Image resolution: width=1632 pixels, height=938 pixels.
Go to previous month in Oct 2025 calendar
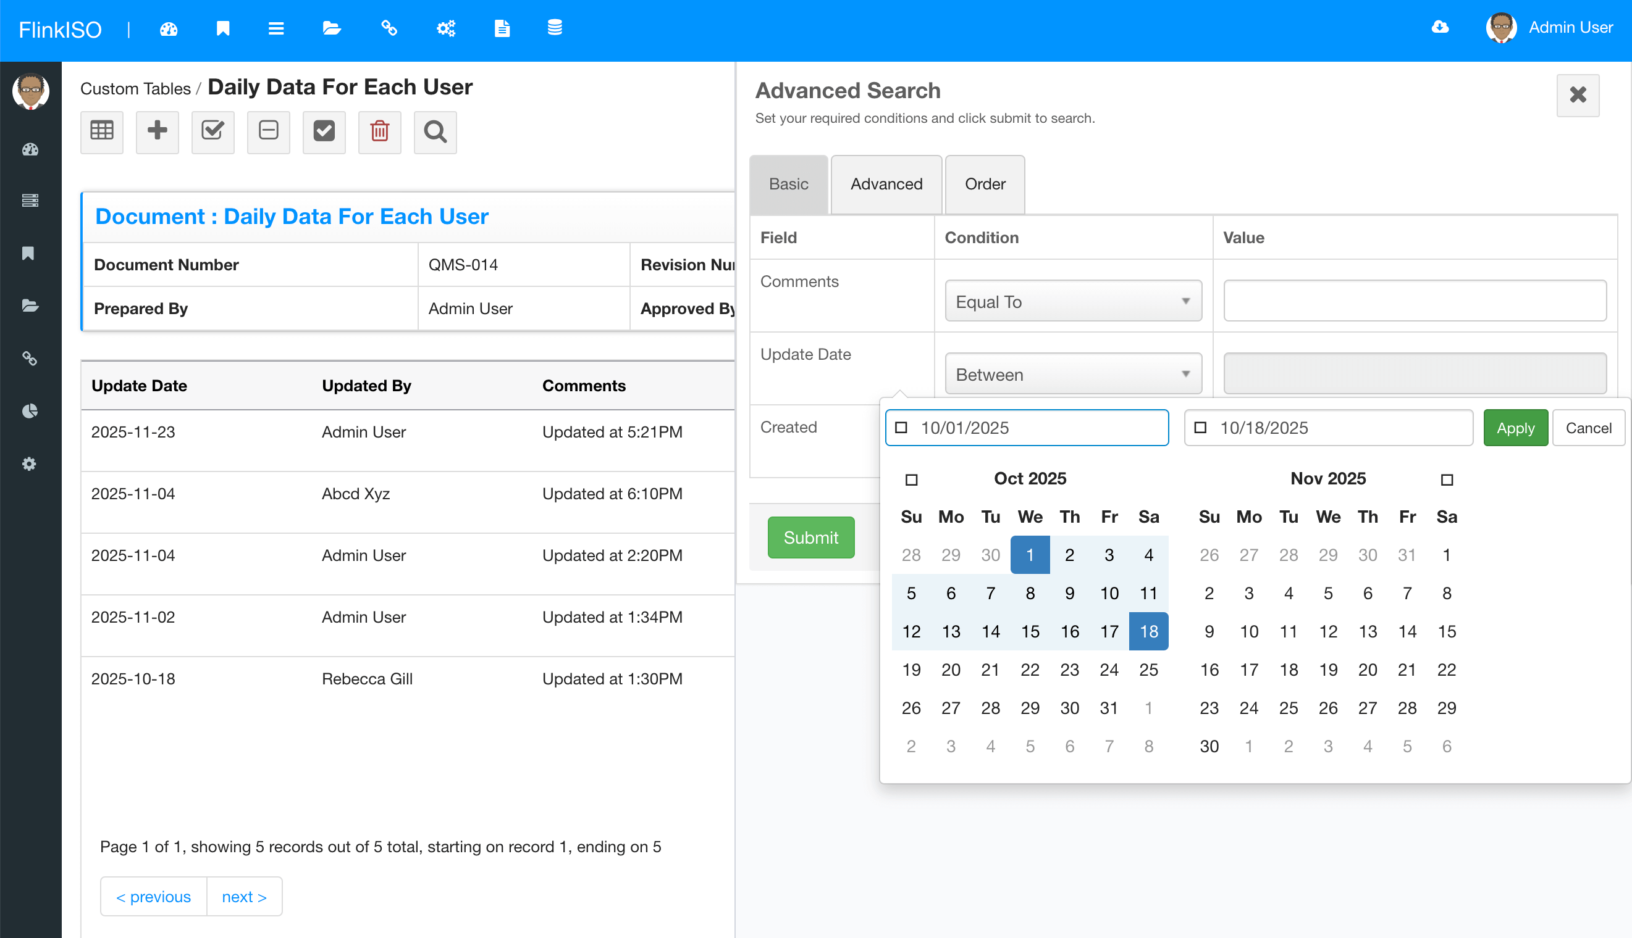pos(911,479)
